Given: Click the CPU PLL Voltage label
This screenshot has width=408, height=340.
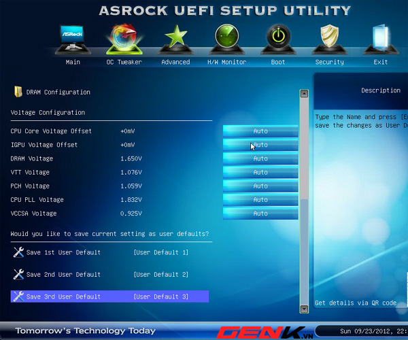Looking at the screenshot, I should (x=37, y=199).
